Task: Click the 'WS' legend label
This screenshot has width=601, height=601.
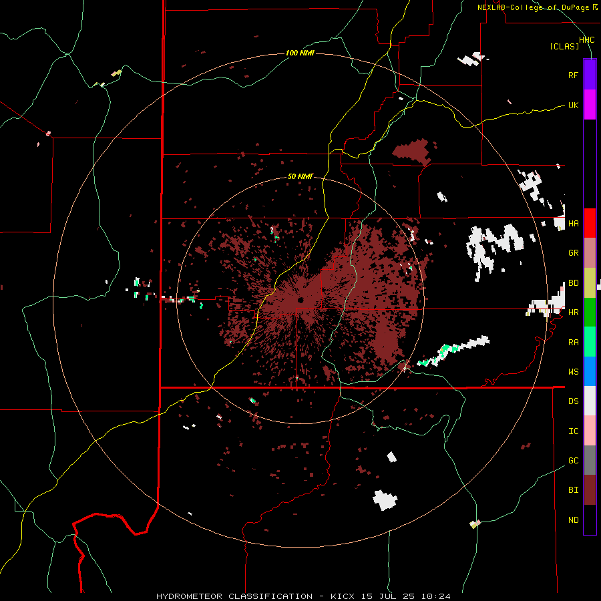Action: (573, 372)
